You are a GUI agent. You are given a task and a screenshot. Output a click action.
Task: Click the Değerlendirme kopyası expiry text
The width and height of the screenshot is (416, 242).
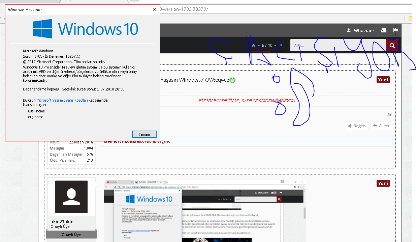coord(74,89)
